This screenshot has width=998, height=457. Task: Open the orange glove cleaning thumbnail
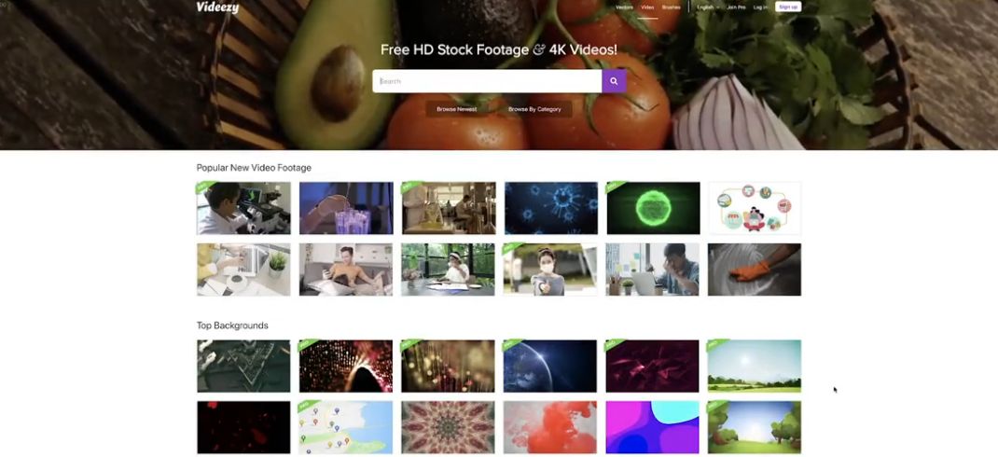point(755,270)
